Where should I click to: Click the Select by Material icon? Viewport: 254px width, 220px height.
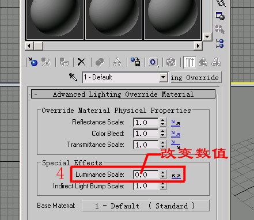coord(220,29)
